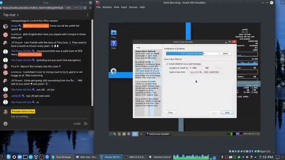The height and width of the screenshot is (160, 285).
Task: Open Input menu in VirtualBox
Action: [x=124, y=7]
